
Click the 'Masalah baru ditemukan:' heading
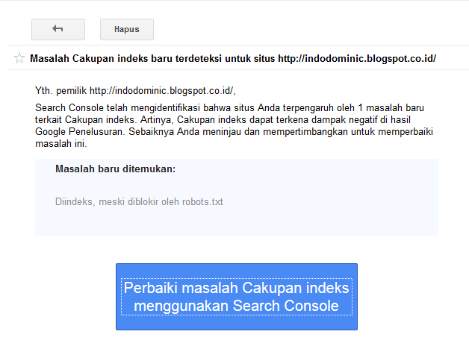[x=116, y=169]
